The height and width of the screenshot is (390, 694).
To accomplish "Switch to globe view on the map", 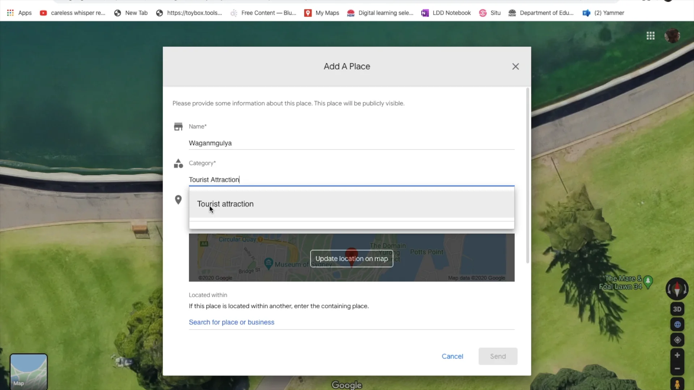I will coord(677,324).
